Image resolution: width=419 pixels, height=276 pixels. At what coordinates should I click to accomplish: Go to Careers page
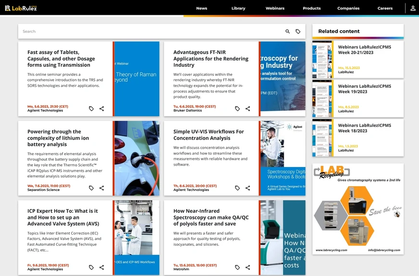coord(385,8)
